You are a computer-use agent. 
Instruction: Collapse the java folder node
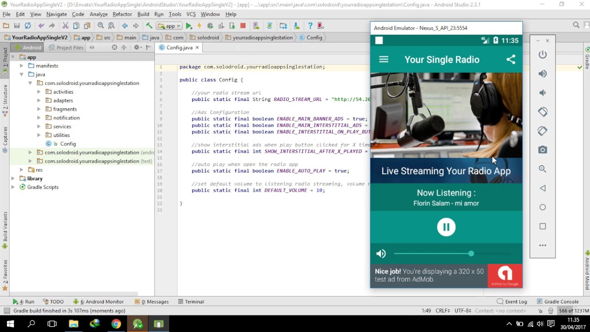(22, 74)
